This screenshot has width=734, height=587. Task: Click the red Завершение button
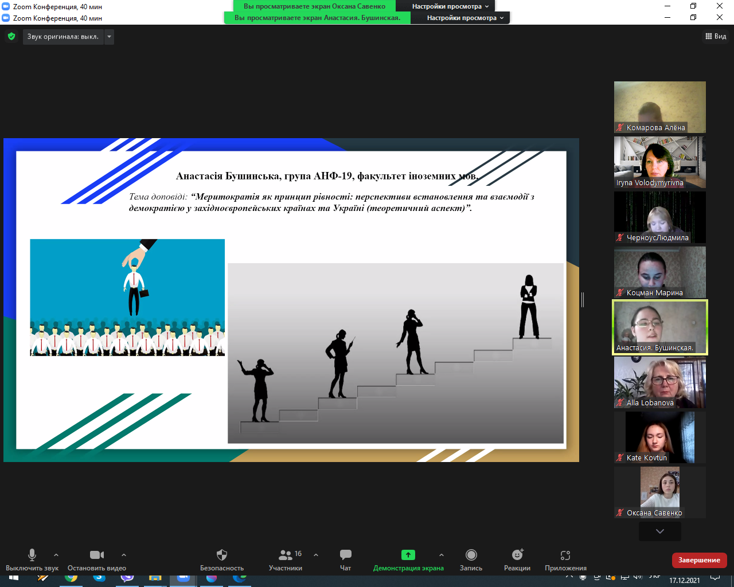(x=699, y=560)
